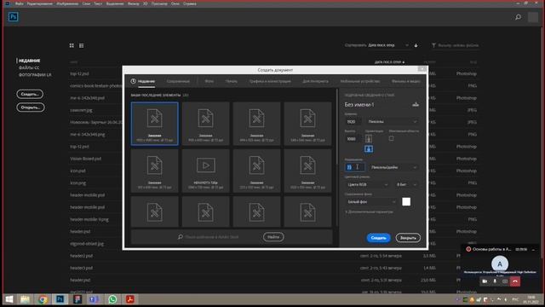This screenshot has width=545, height=307.
Task: Click the width input field 1920
Action: click(x=353, y=121)
